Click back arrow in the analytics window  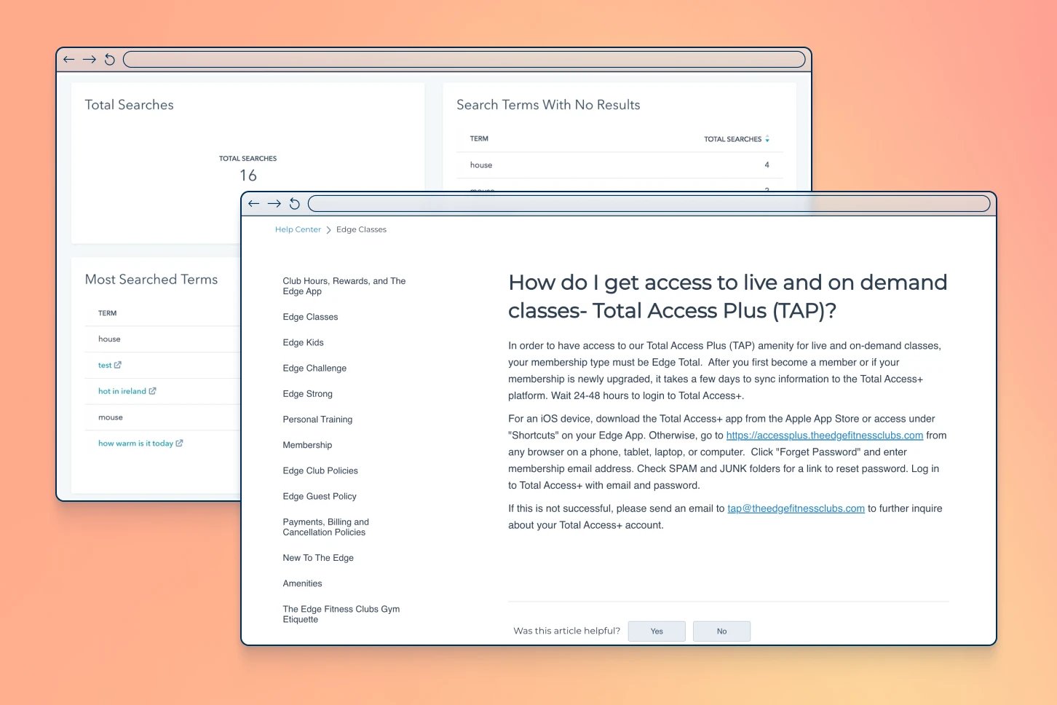coord(69,60)
